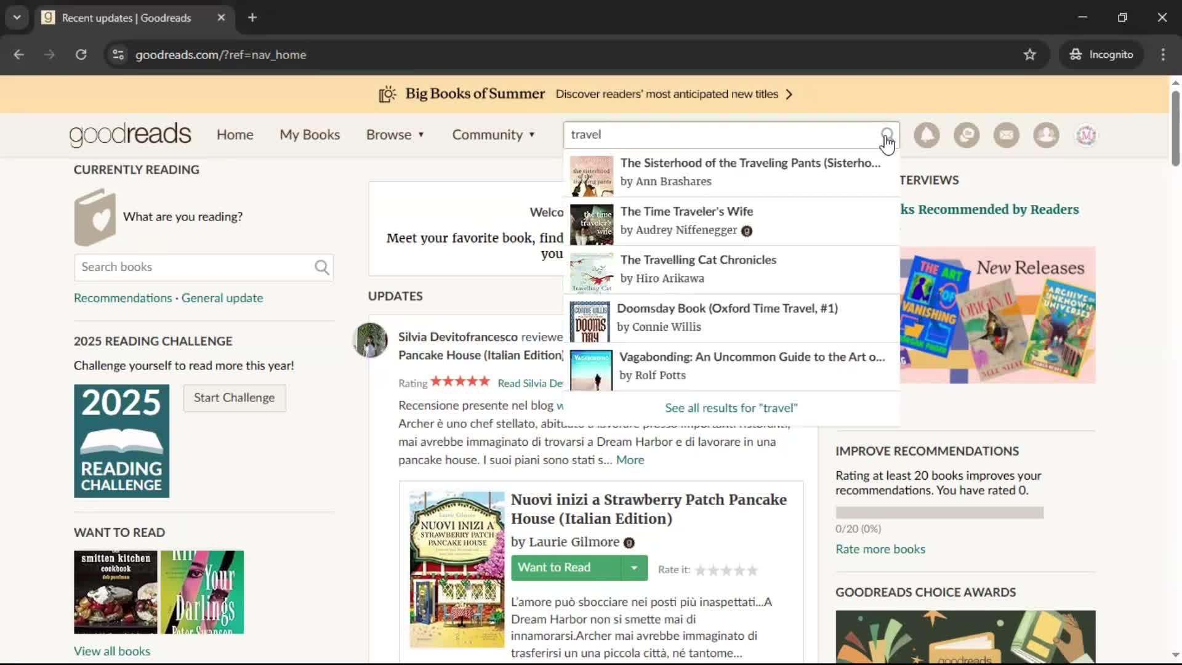Click the Goodreads logo
1182x665 pixels.
(130, 135)
